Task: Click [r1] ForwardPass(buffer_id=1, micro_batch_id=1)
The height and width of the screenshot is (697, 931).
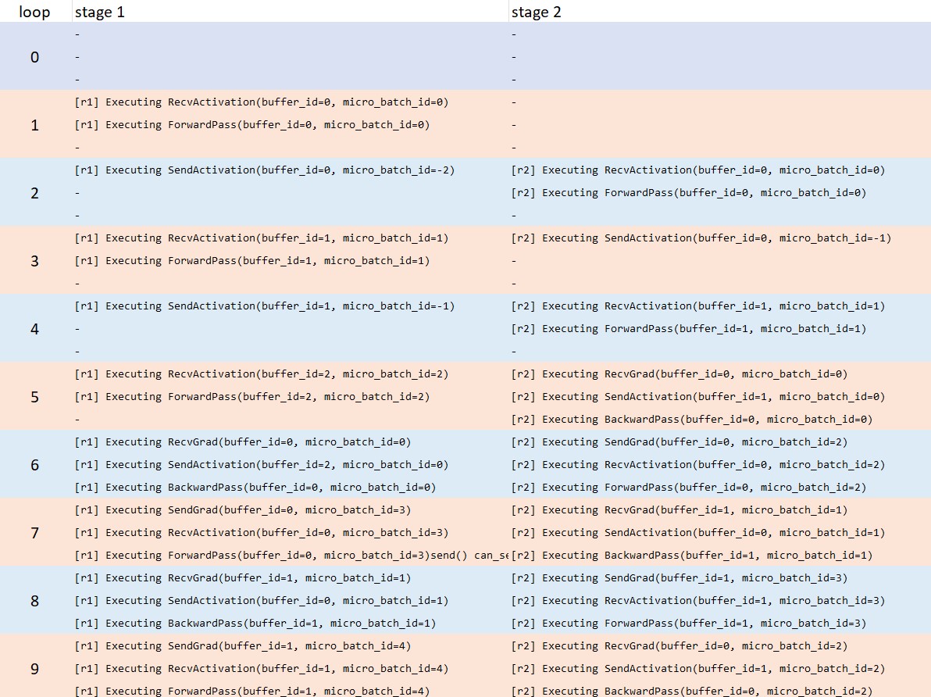Action: click(252, 261)
